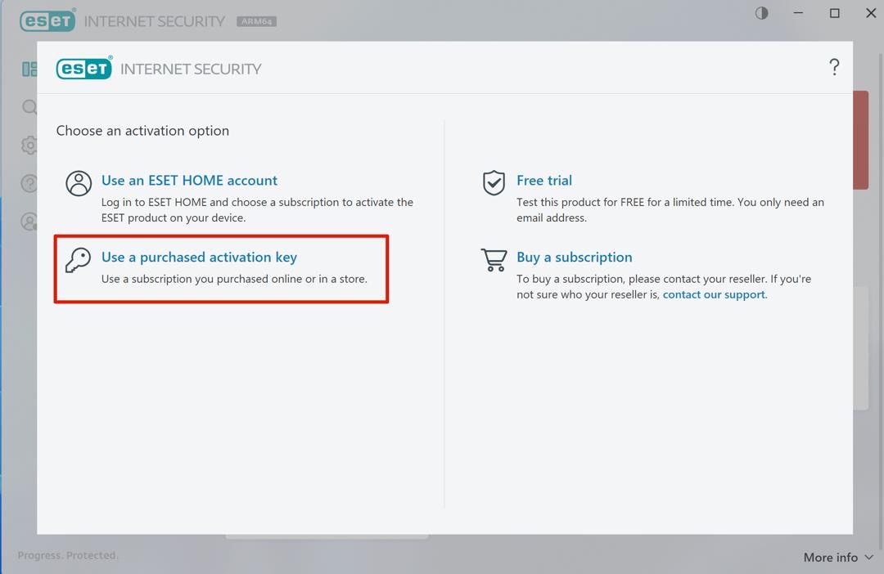This screenshot has width=884, height=574.
Task: Toggle the contrast theme icon in title bar
Action: click(762, 13)
